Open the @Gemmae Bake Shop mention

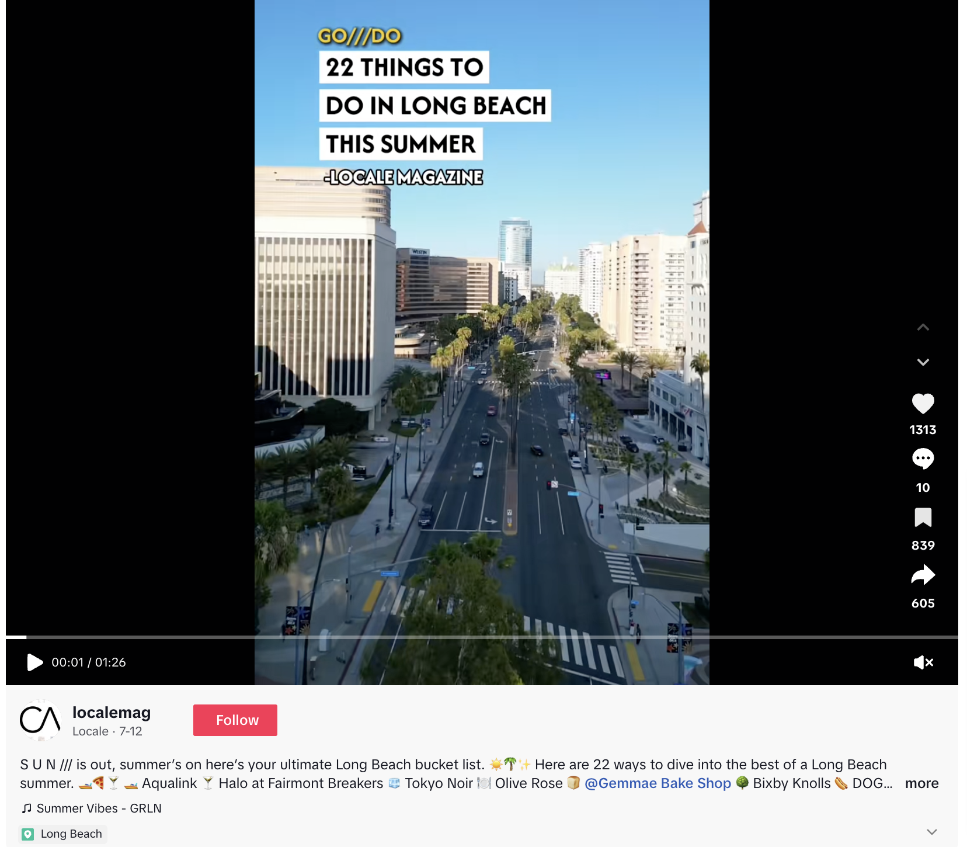(658, 783)
